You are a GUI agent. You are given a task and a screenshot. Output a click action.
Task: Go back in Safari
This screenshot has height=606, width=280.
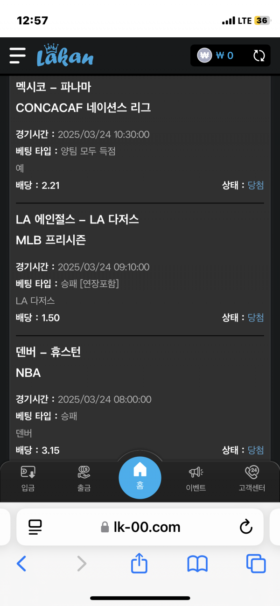pos(21,564)
